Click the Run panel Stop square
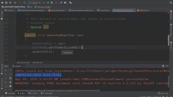 [x=6, y=74]
